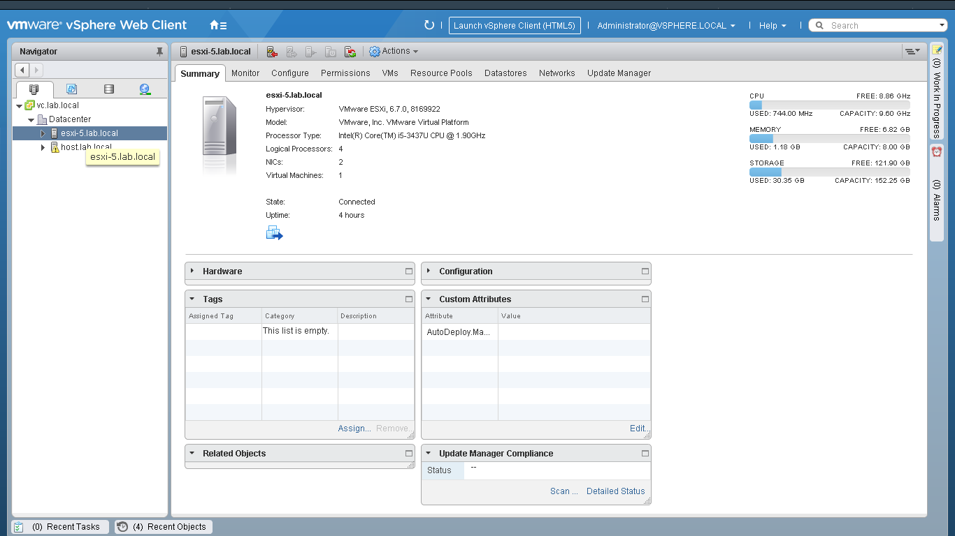Click the navigator back arrow

click(x=22, y=70)
